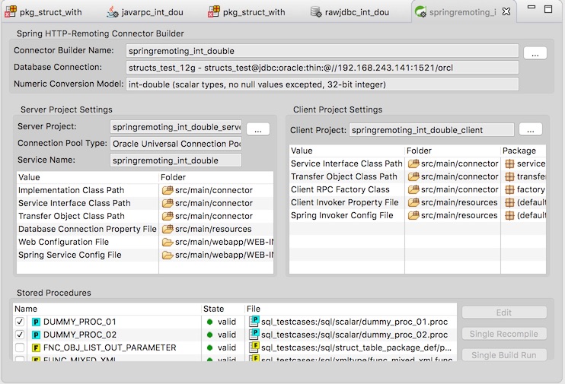Browse for Connector Builder Name
The width and height of the screenshot is (565, 384).
pyautogui.click(x=535, y=53)
